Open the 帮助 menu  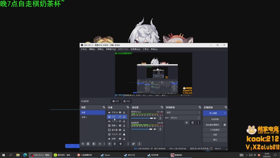tap(154, 49)
